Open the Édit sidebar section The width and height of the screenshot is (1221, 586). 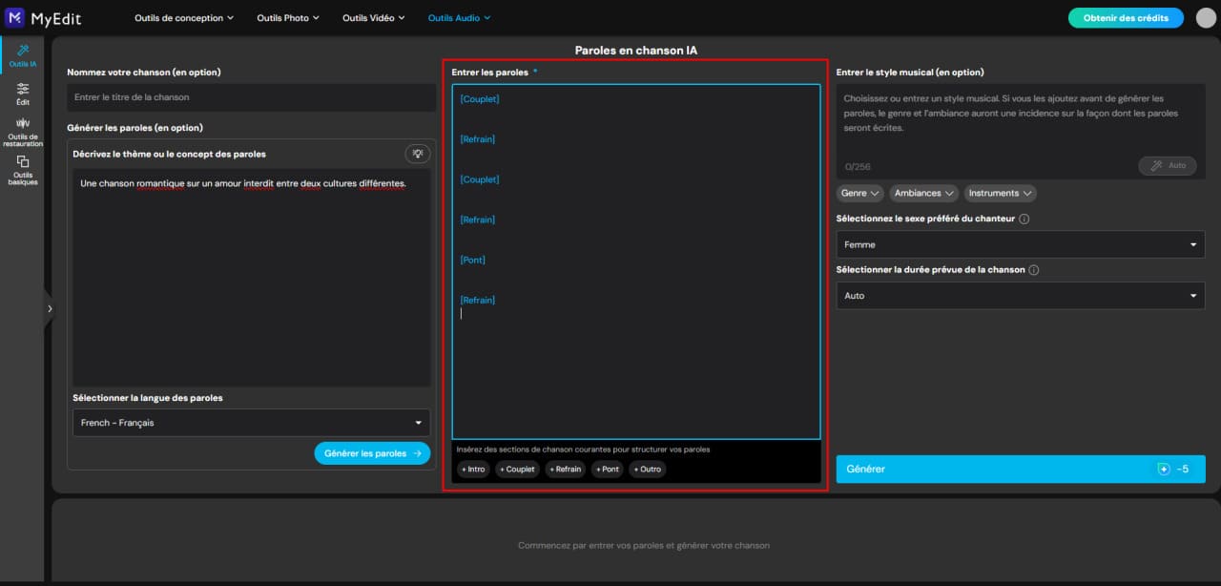[x=22, y=94]
